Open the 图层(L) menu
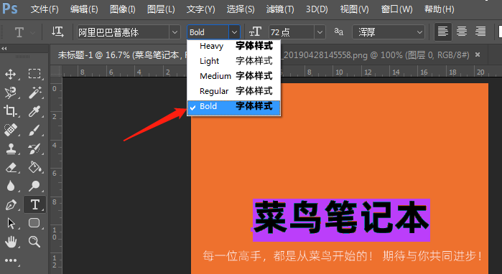This screenshot has height=274, width=502. pos(161,9)
